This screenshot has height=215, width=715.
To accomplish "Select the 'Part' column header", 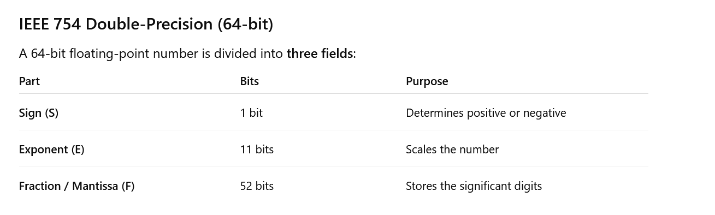I will click(x=29, y=81).
